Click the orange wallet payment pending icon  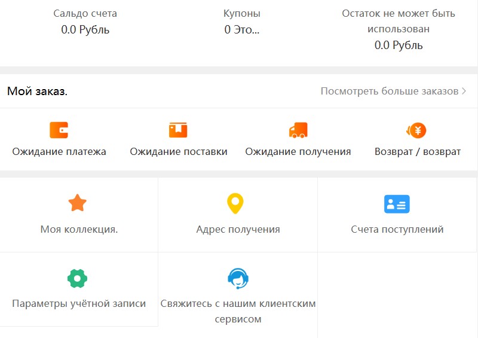coord(59,130)
